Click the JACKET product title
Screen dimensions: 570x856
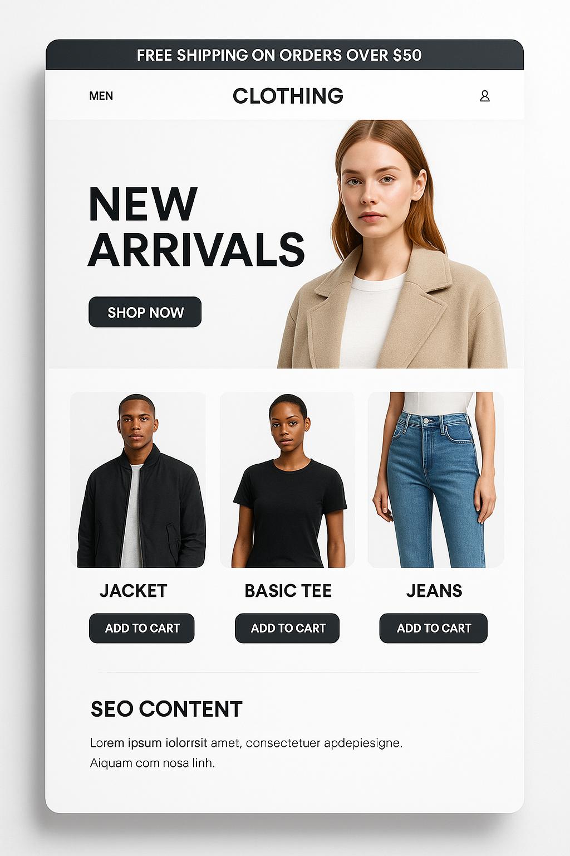(134, 591)
